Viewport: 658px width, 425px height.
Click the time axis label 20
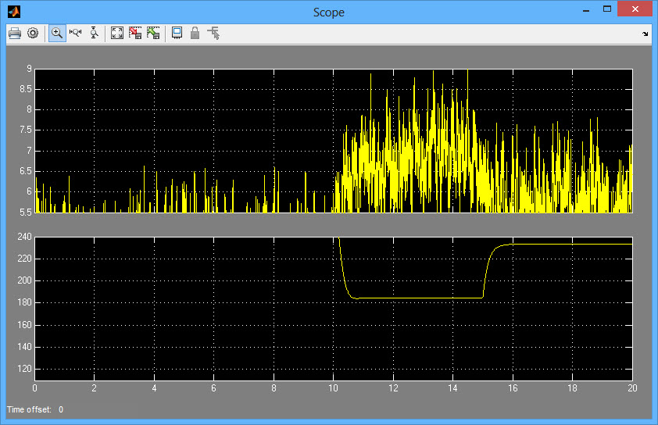pyautogui.click(x=632, y=388)
